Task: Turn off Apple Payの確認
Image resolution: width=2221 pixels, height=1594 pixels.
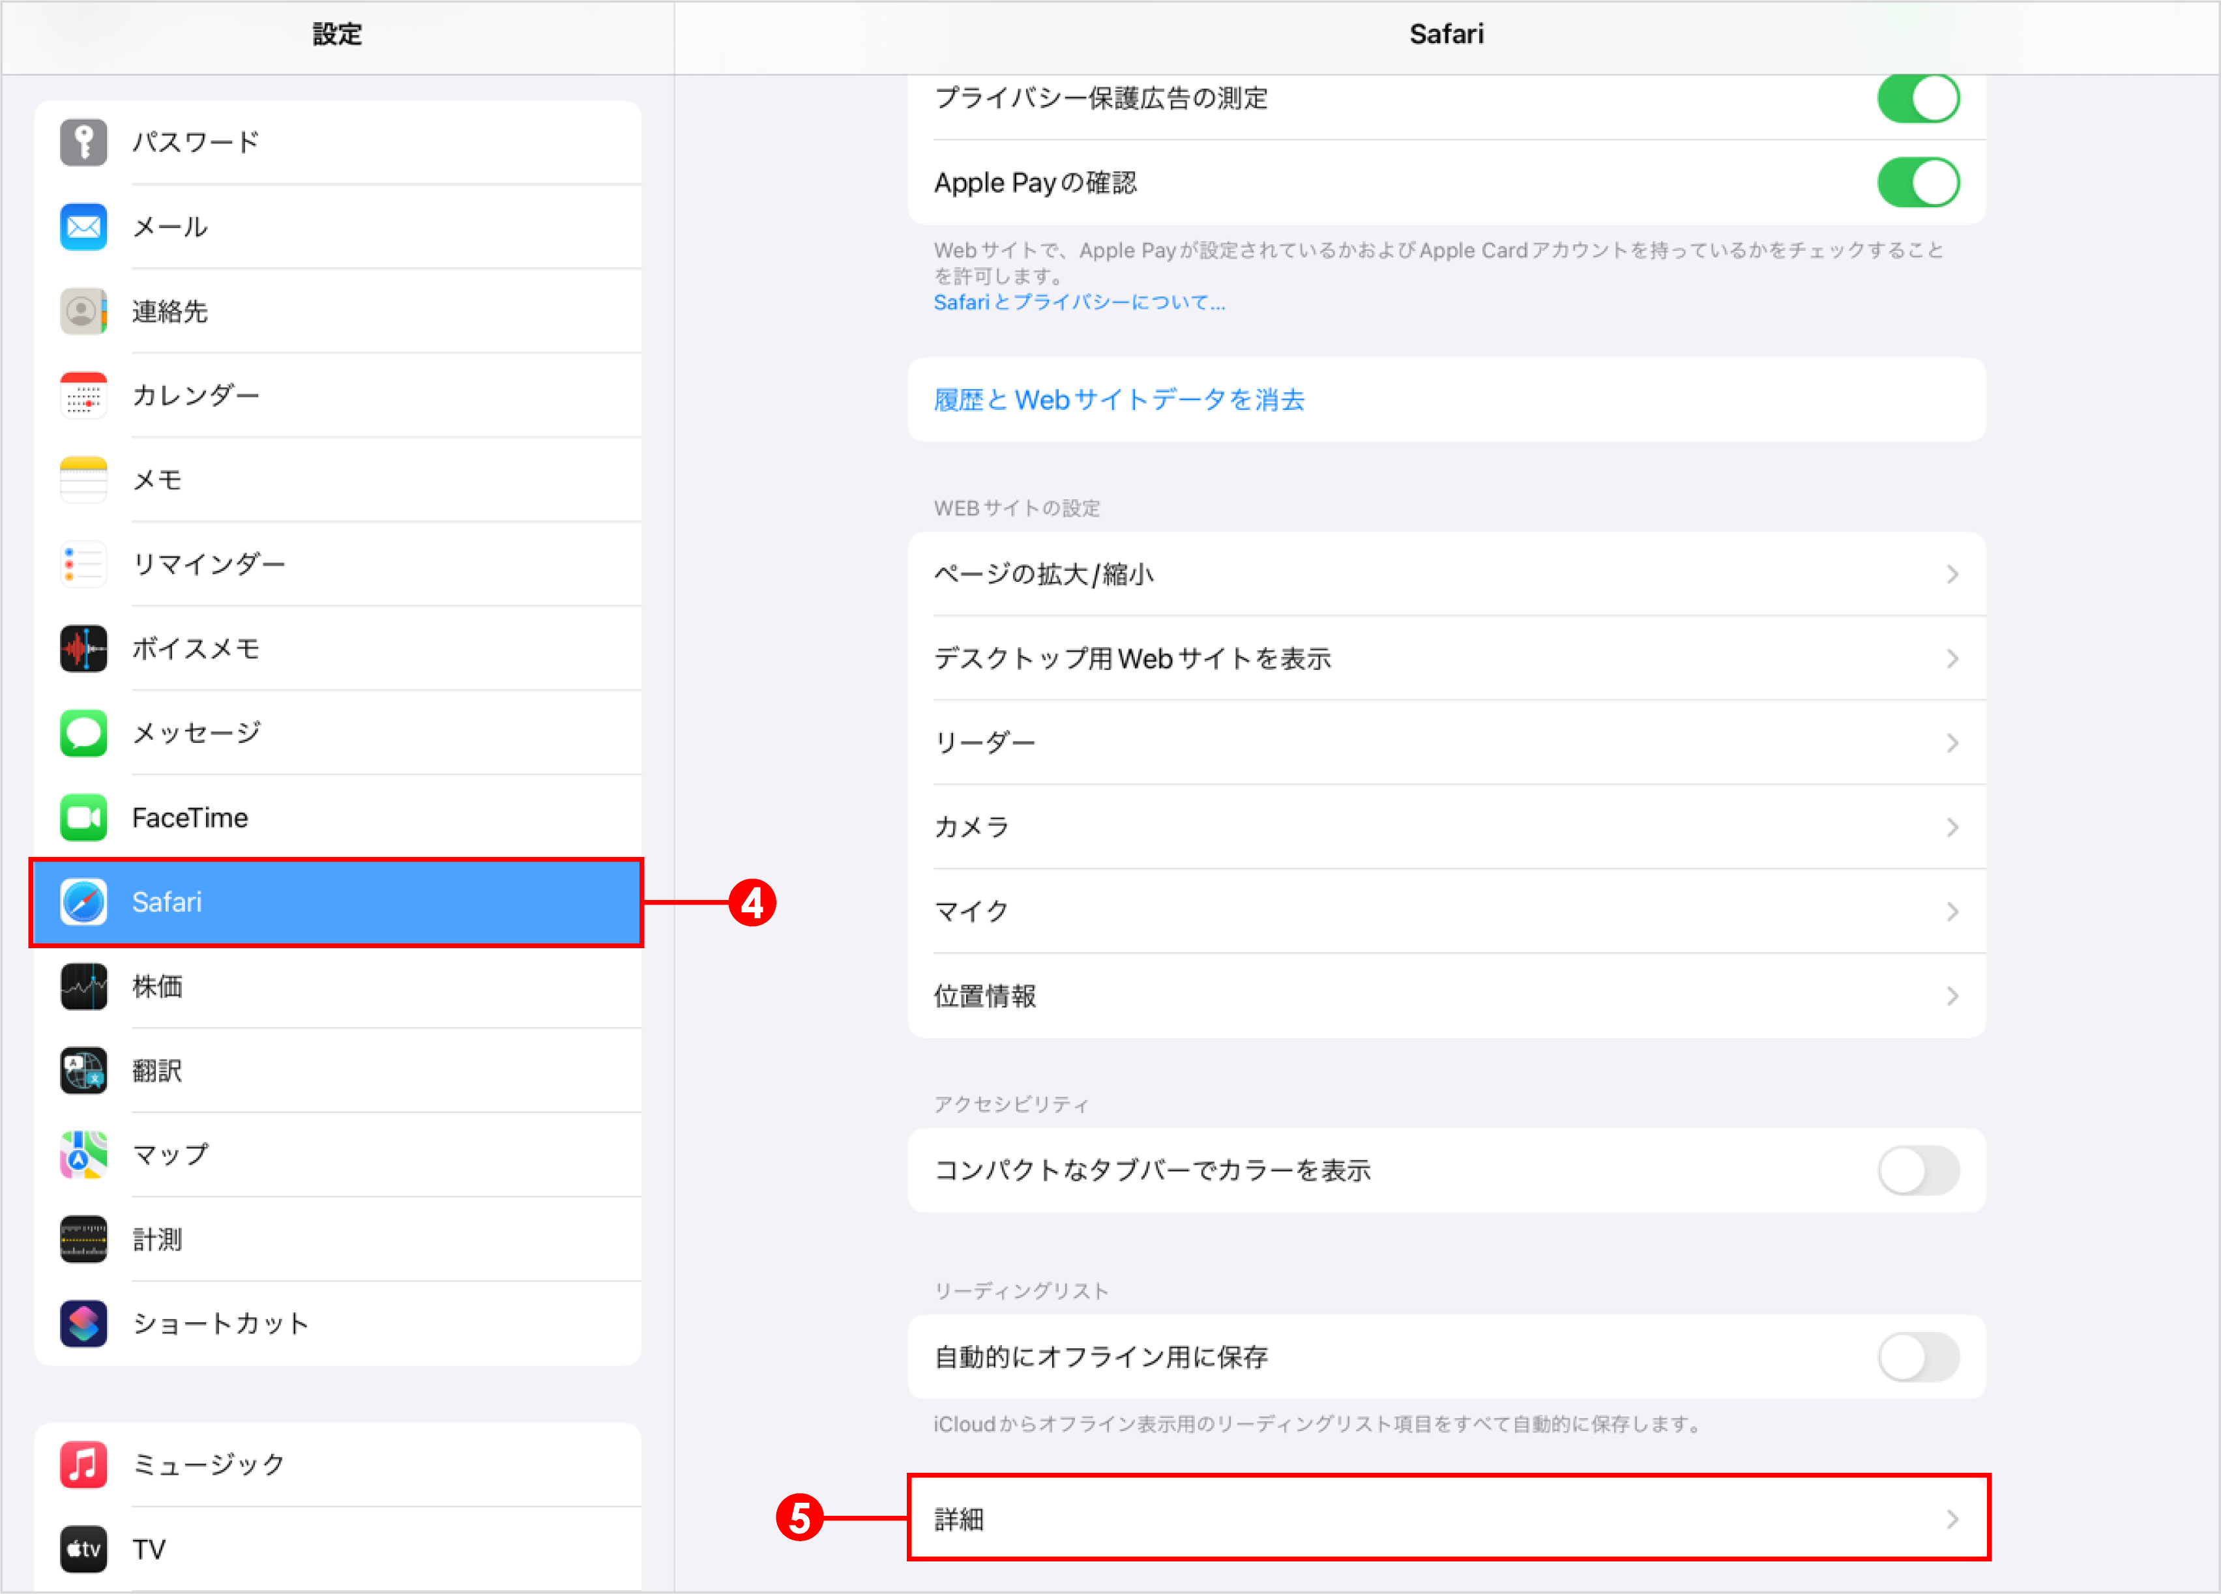Action: click(1917, 182)
